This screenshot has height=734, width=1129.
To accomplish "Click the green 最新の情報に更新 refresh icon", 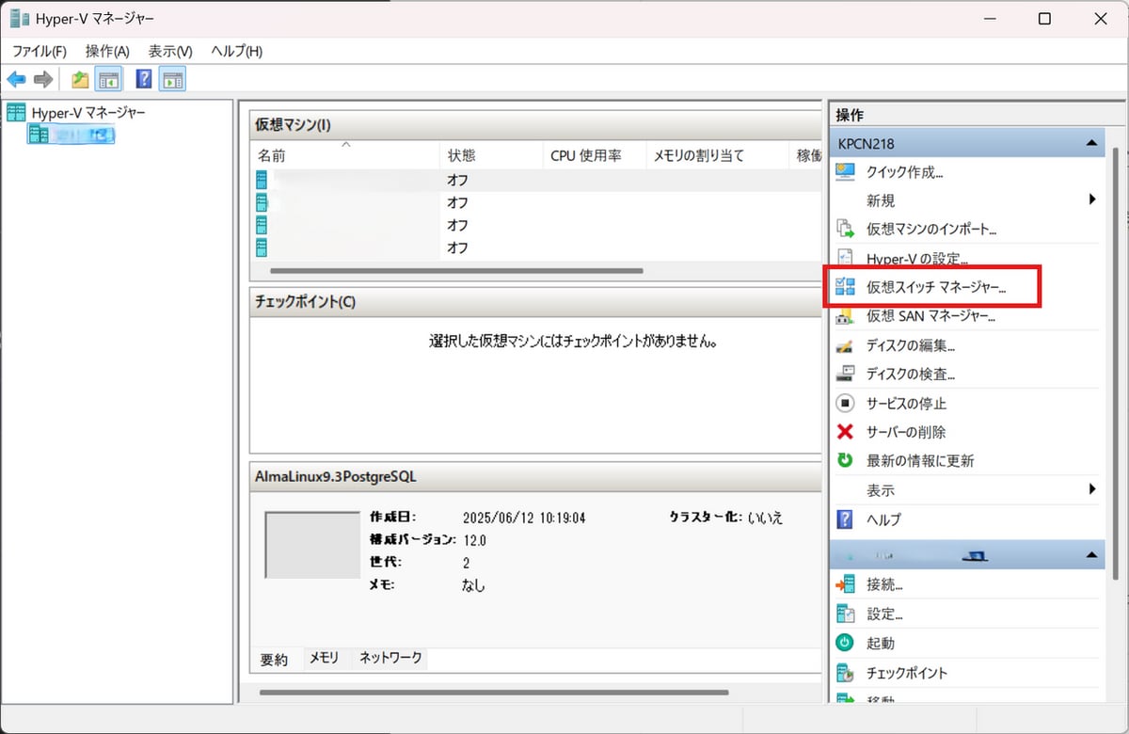I will pyautogui.click(x=845, y=461).
